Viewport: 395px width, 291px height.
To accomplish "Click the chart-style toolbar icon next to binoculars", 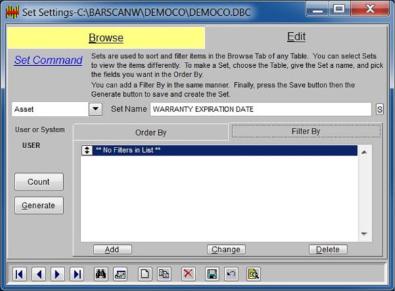I will (x=120, y=274).
